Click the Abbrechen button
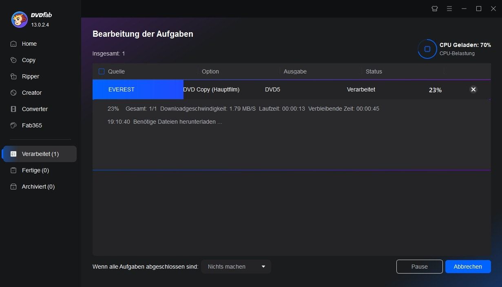502x287 pixels. tap(468, 267)
